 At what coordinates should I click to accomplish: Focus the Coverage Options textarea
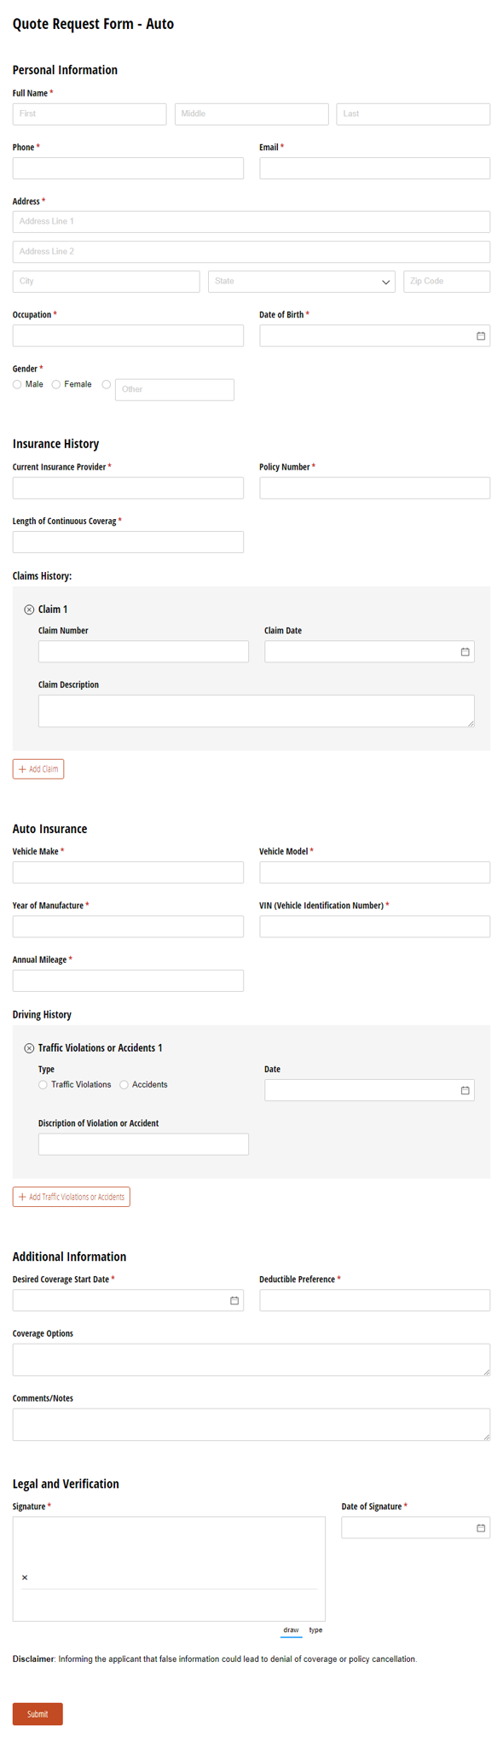click(x=251, y=1360)
